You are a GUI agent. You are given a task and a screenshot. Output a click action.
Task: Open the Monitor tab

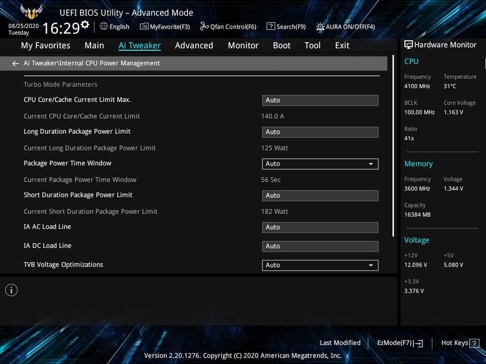(x=243, y=45)
